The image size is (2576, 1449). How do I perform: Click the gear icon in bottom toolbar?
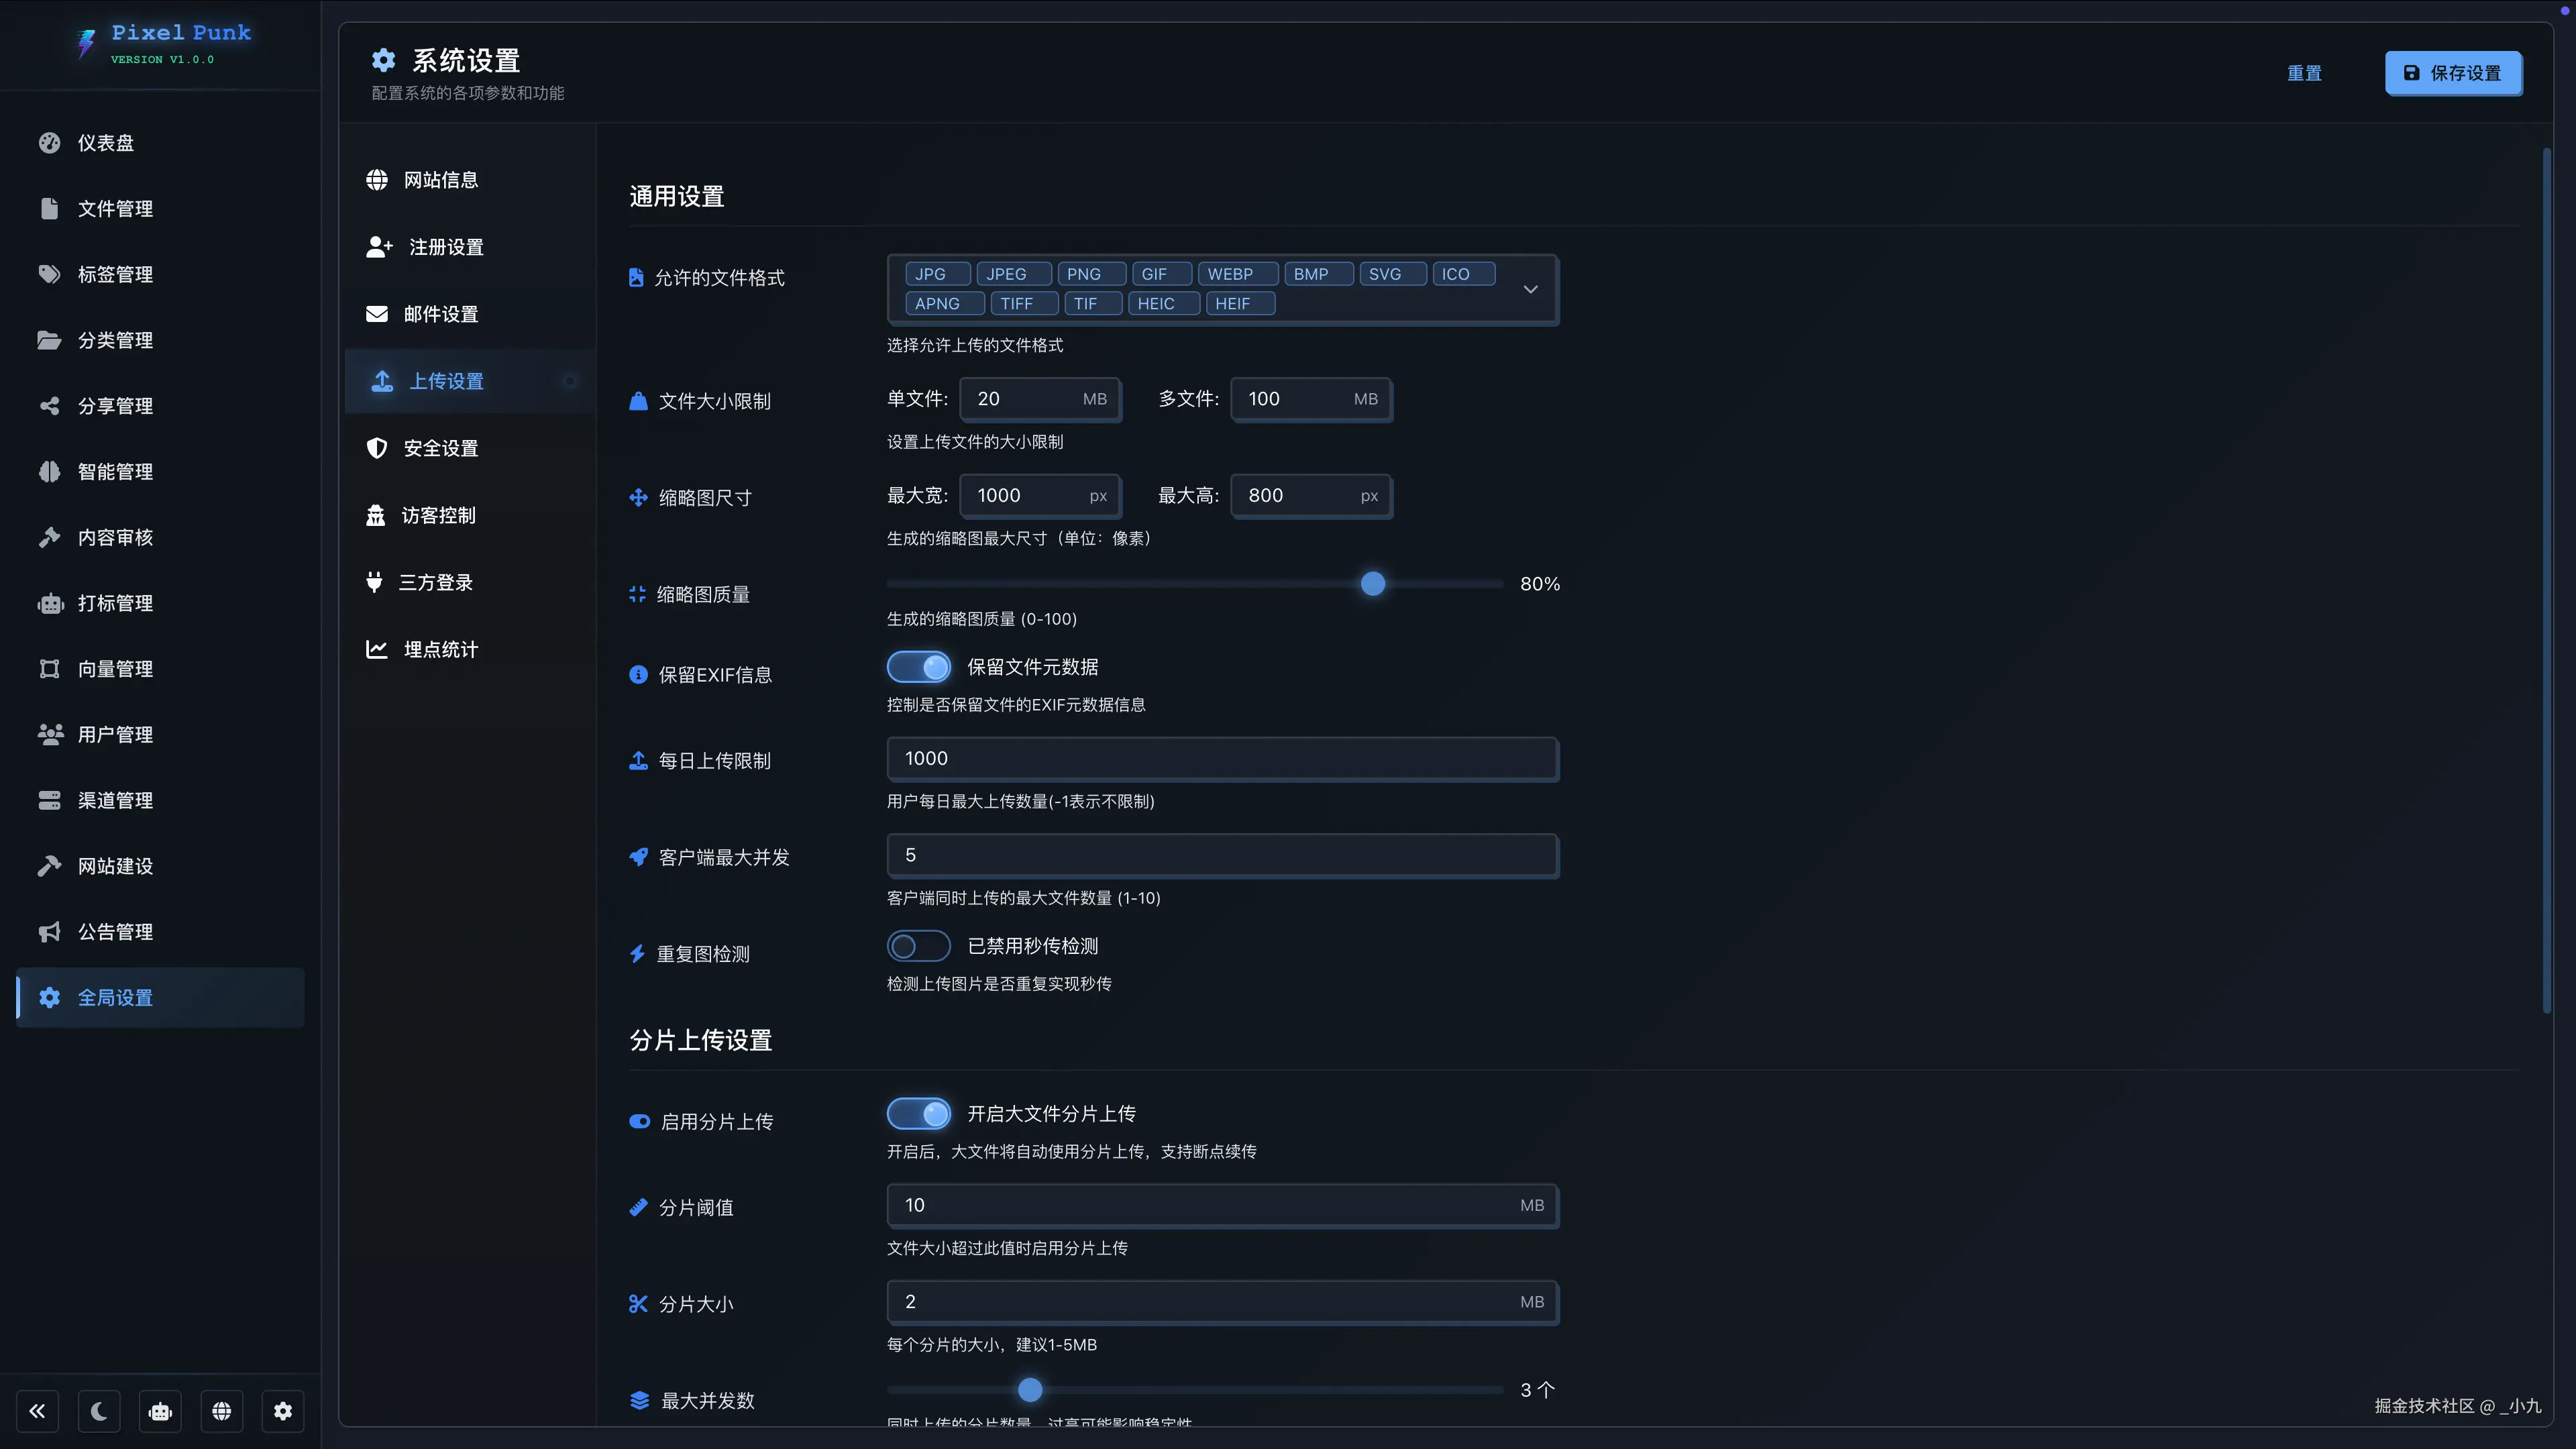pos(283,1411)
